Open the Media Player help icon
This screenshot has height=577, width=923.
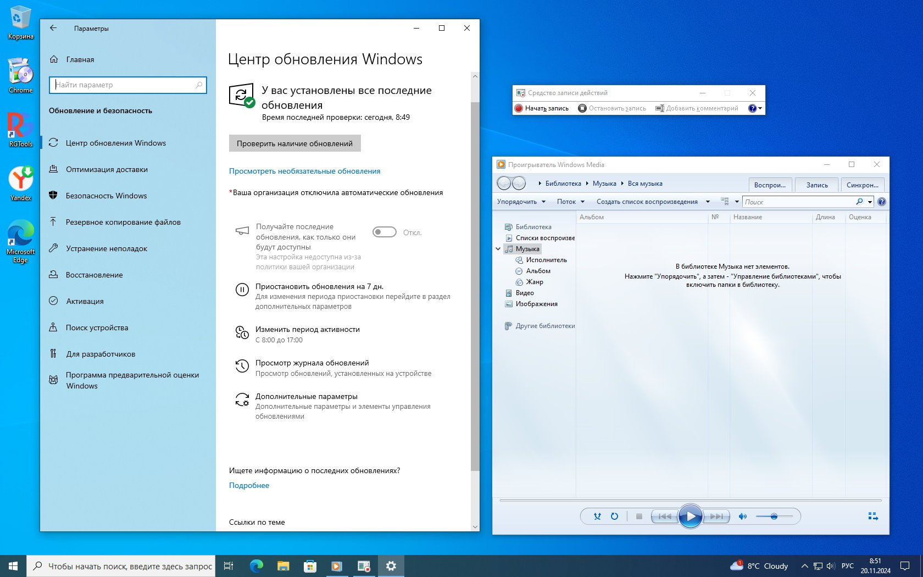pos(881,202)
